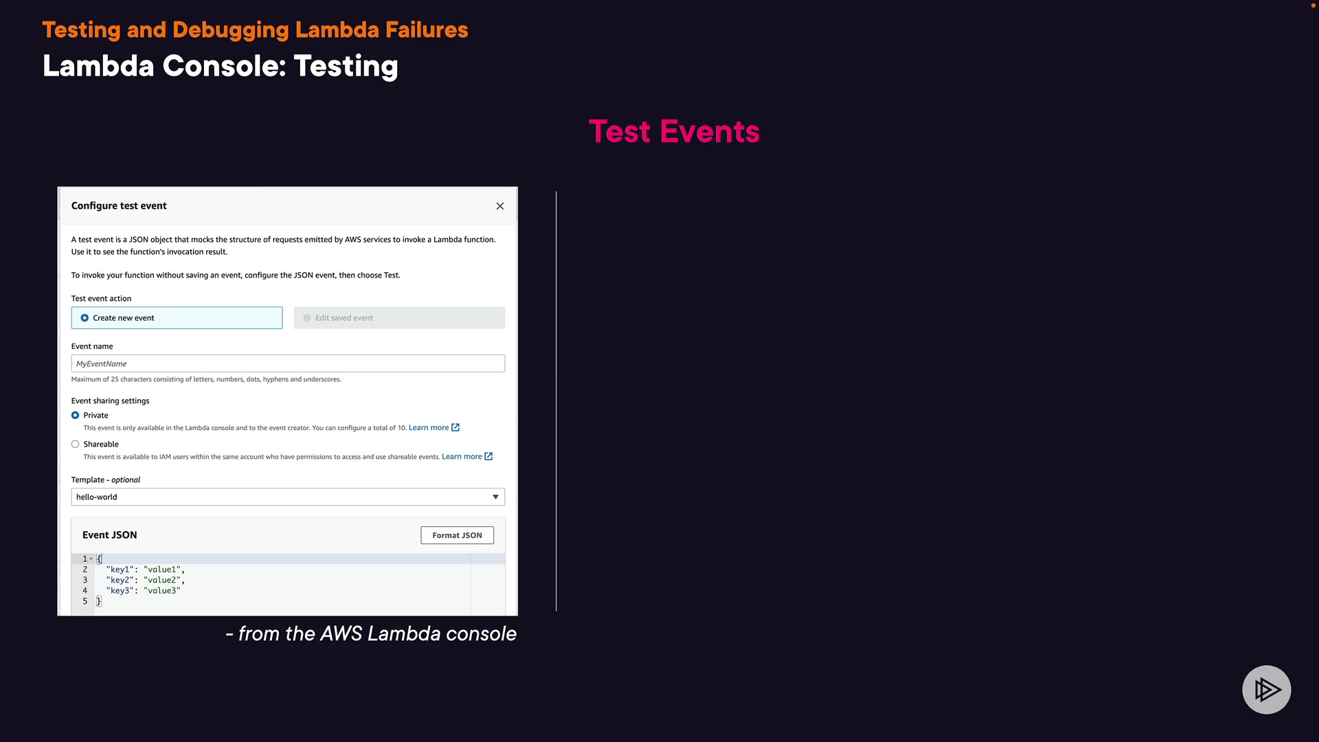
Task: Click line number 3 in JSON editor gutter
Action: (x=85, y=580)
